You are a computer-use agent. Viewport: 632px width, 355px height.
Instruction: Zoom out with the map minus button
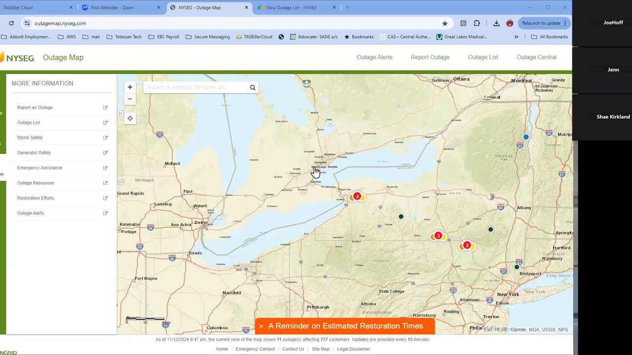130,99
